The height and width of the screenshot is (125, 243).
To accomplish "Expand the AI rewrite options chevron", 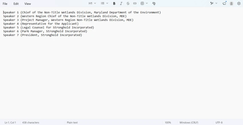I will tap(216, 3).
